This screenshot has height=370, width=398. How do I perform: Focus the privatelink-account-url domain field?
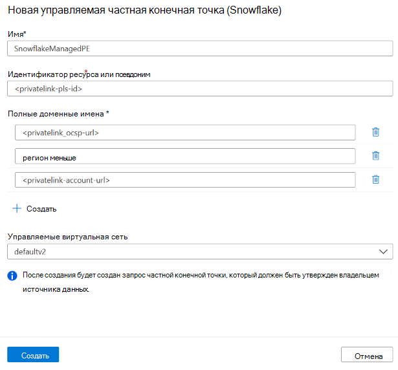click(185, 180)
